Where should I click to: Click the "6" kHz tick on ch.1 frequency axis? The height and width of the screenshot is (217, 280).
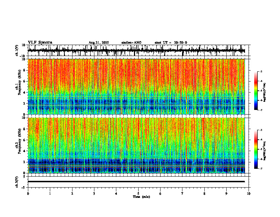pos(24,82)
